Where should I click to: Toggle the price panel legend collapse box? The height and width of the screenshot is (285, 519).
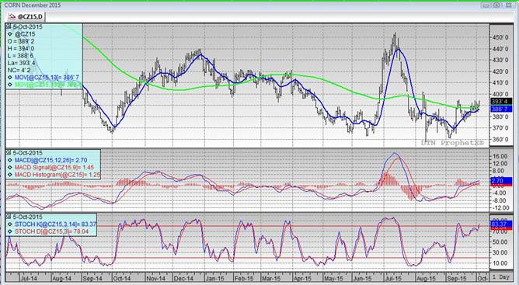(x=9, y=27)
